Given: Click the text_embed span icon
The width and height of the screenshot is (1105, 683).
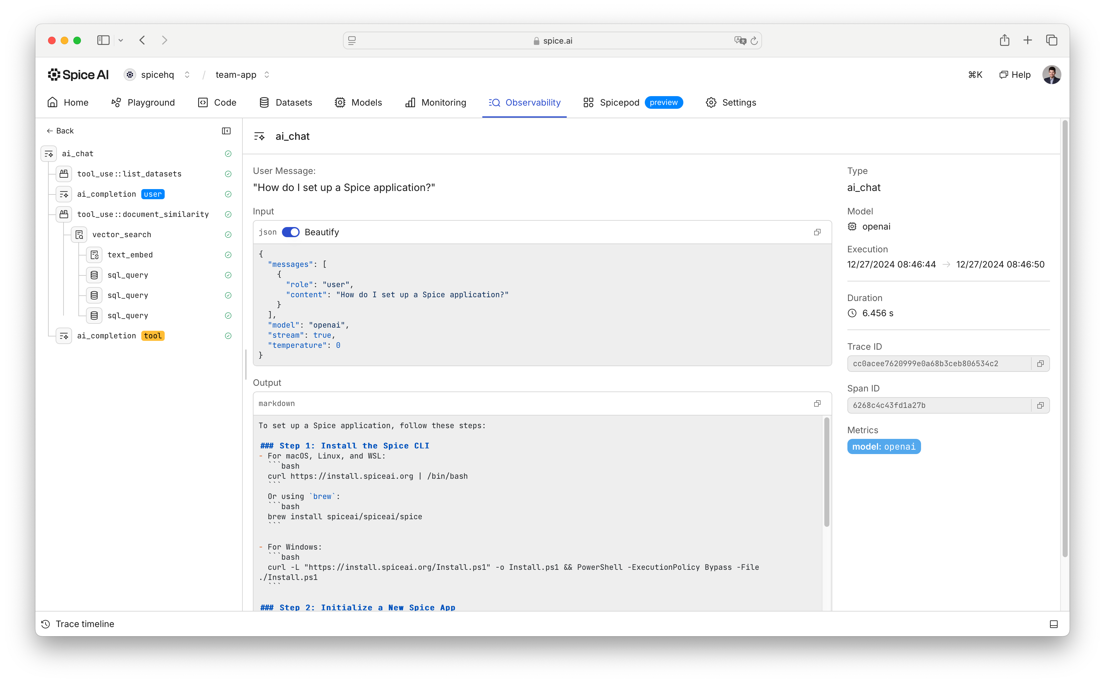Looking at the screenshot, I should 94,255.
